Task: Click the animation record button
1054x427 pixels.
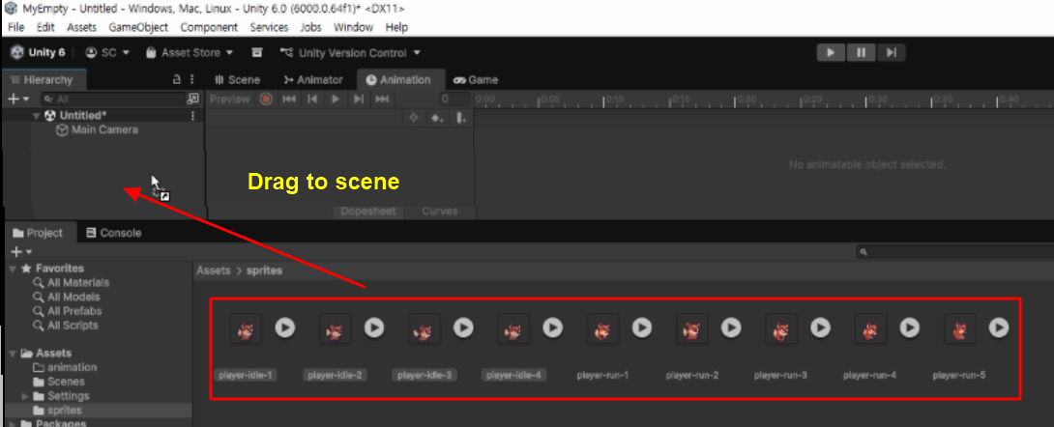Action: tap(266, 100)
